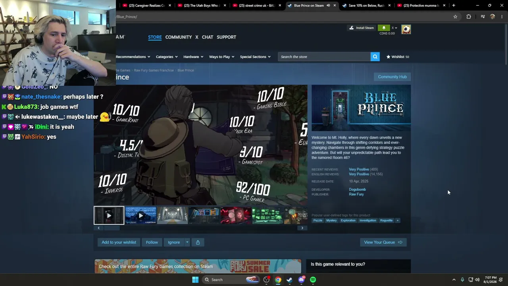Open the account dropdown next to notifications
Screen dimensions: 508x286
(x=394, y=28)
